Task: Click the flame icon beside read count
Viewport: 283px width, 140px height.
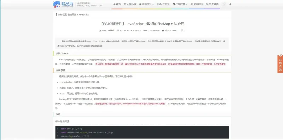Action: pos(163,31)
